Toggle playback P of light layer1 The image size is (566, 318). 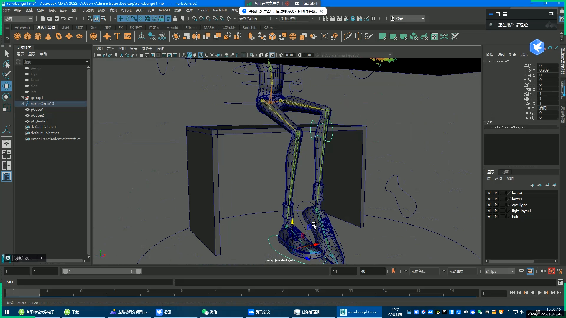pyautogui.click(x=496, y=211)
